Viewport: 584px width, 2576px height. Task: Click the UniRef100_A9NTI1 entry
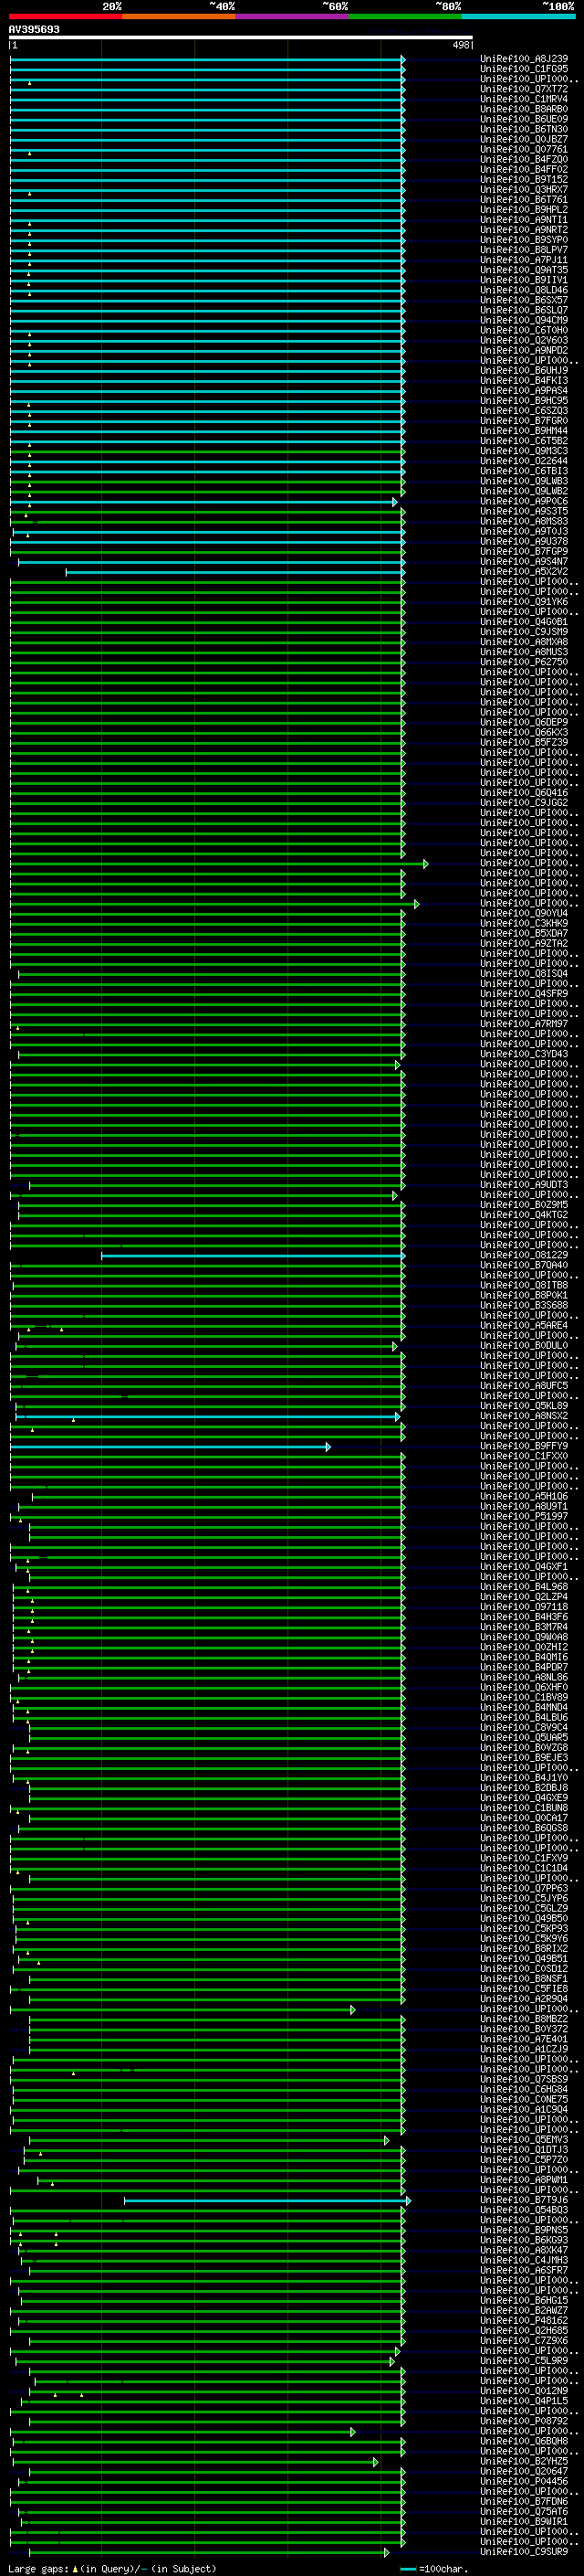(524, 220)
